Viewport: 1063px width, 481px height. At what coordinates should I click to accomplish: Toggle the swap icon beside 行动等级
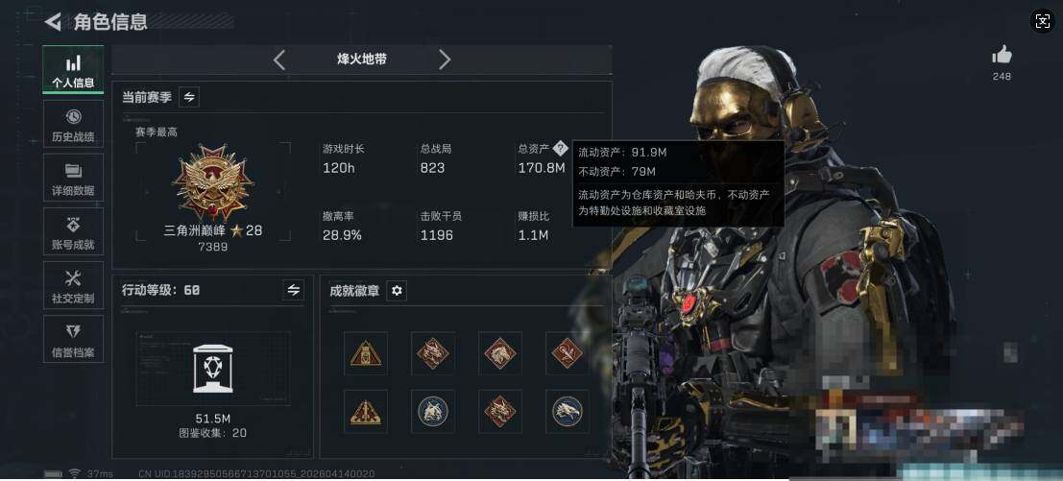point(293,290)
